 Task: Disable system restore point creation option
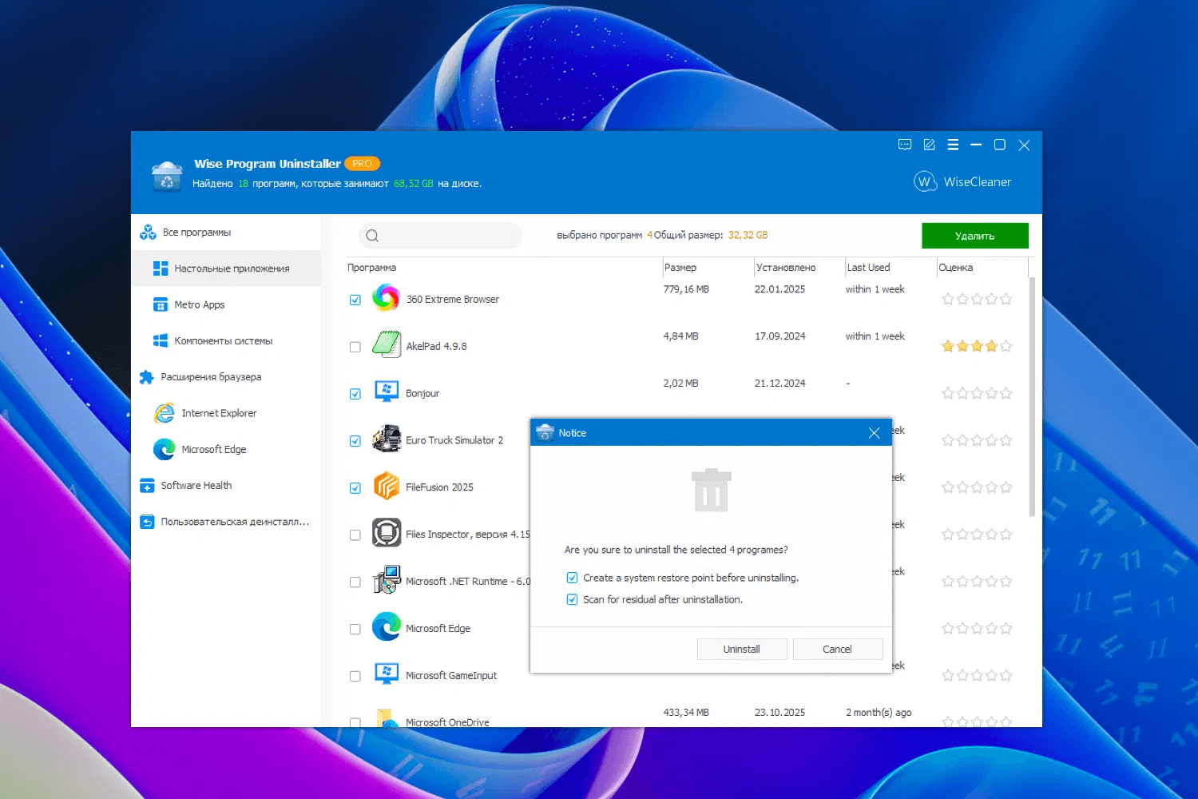572,578
